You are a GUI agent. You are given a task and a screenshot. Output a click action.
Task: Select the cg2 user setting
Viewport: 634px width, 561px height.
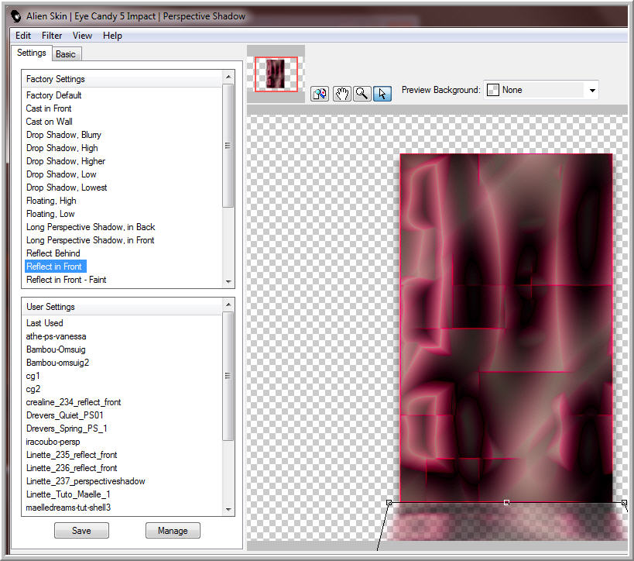[x=33, y=389]
